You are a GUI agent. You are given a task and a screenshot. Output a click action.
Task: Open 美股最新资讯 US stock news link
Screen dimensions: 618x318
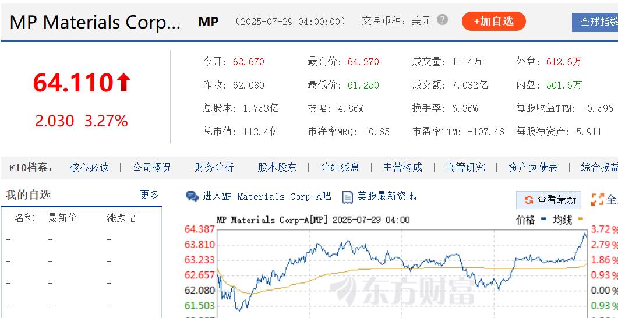coord(386,196)
